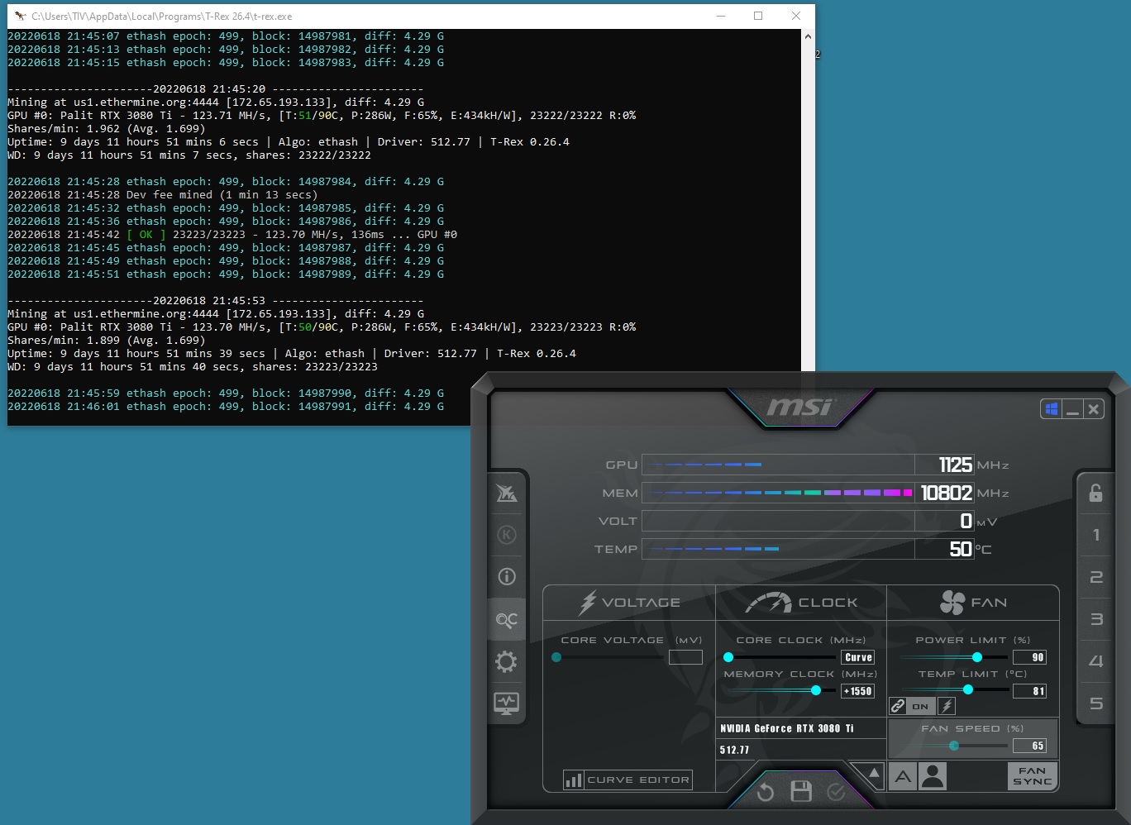Select profile slot 4

tap(1096, 661)
